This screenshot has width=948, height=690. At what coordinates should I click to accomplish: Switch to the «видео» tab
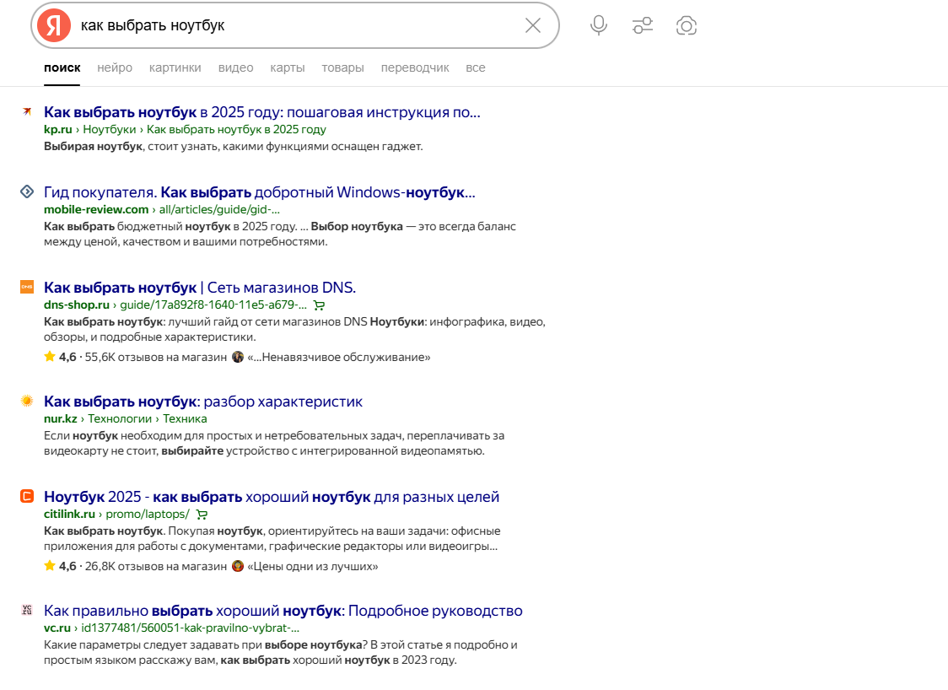(236, 67)
